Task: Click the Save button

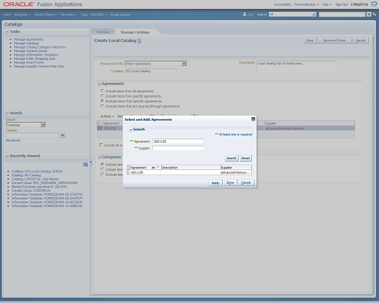Action: click(x=310, y=40)
